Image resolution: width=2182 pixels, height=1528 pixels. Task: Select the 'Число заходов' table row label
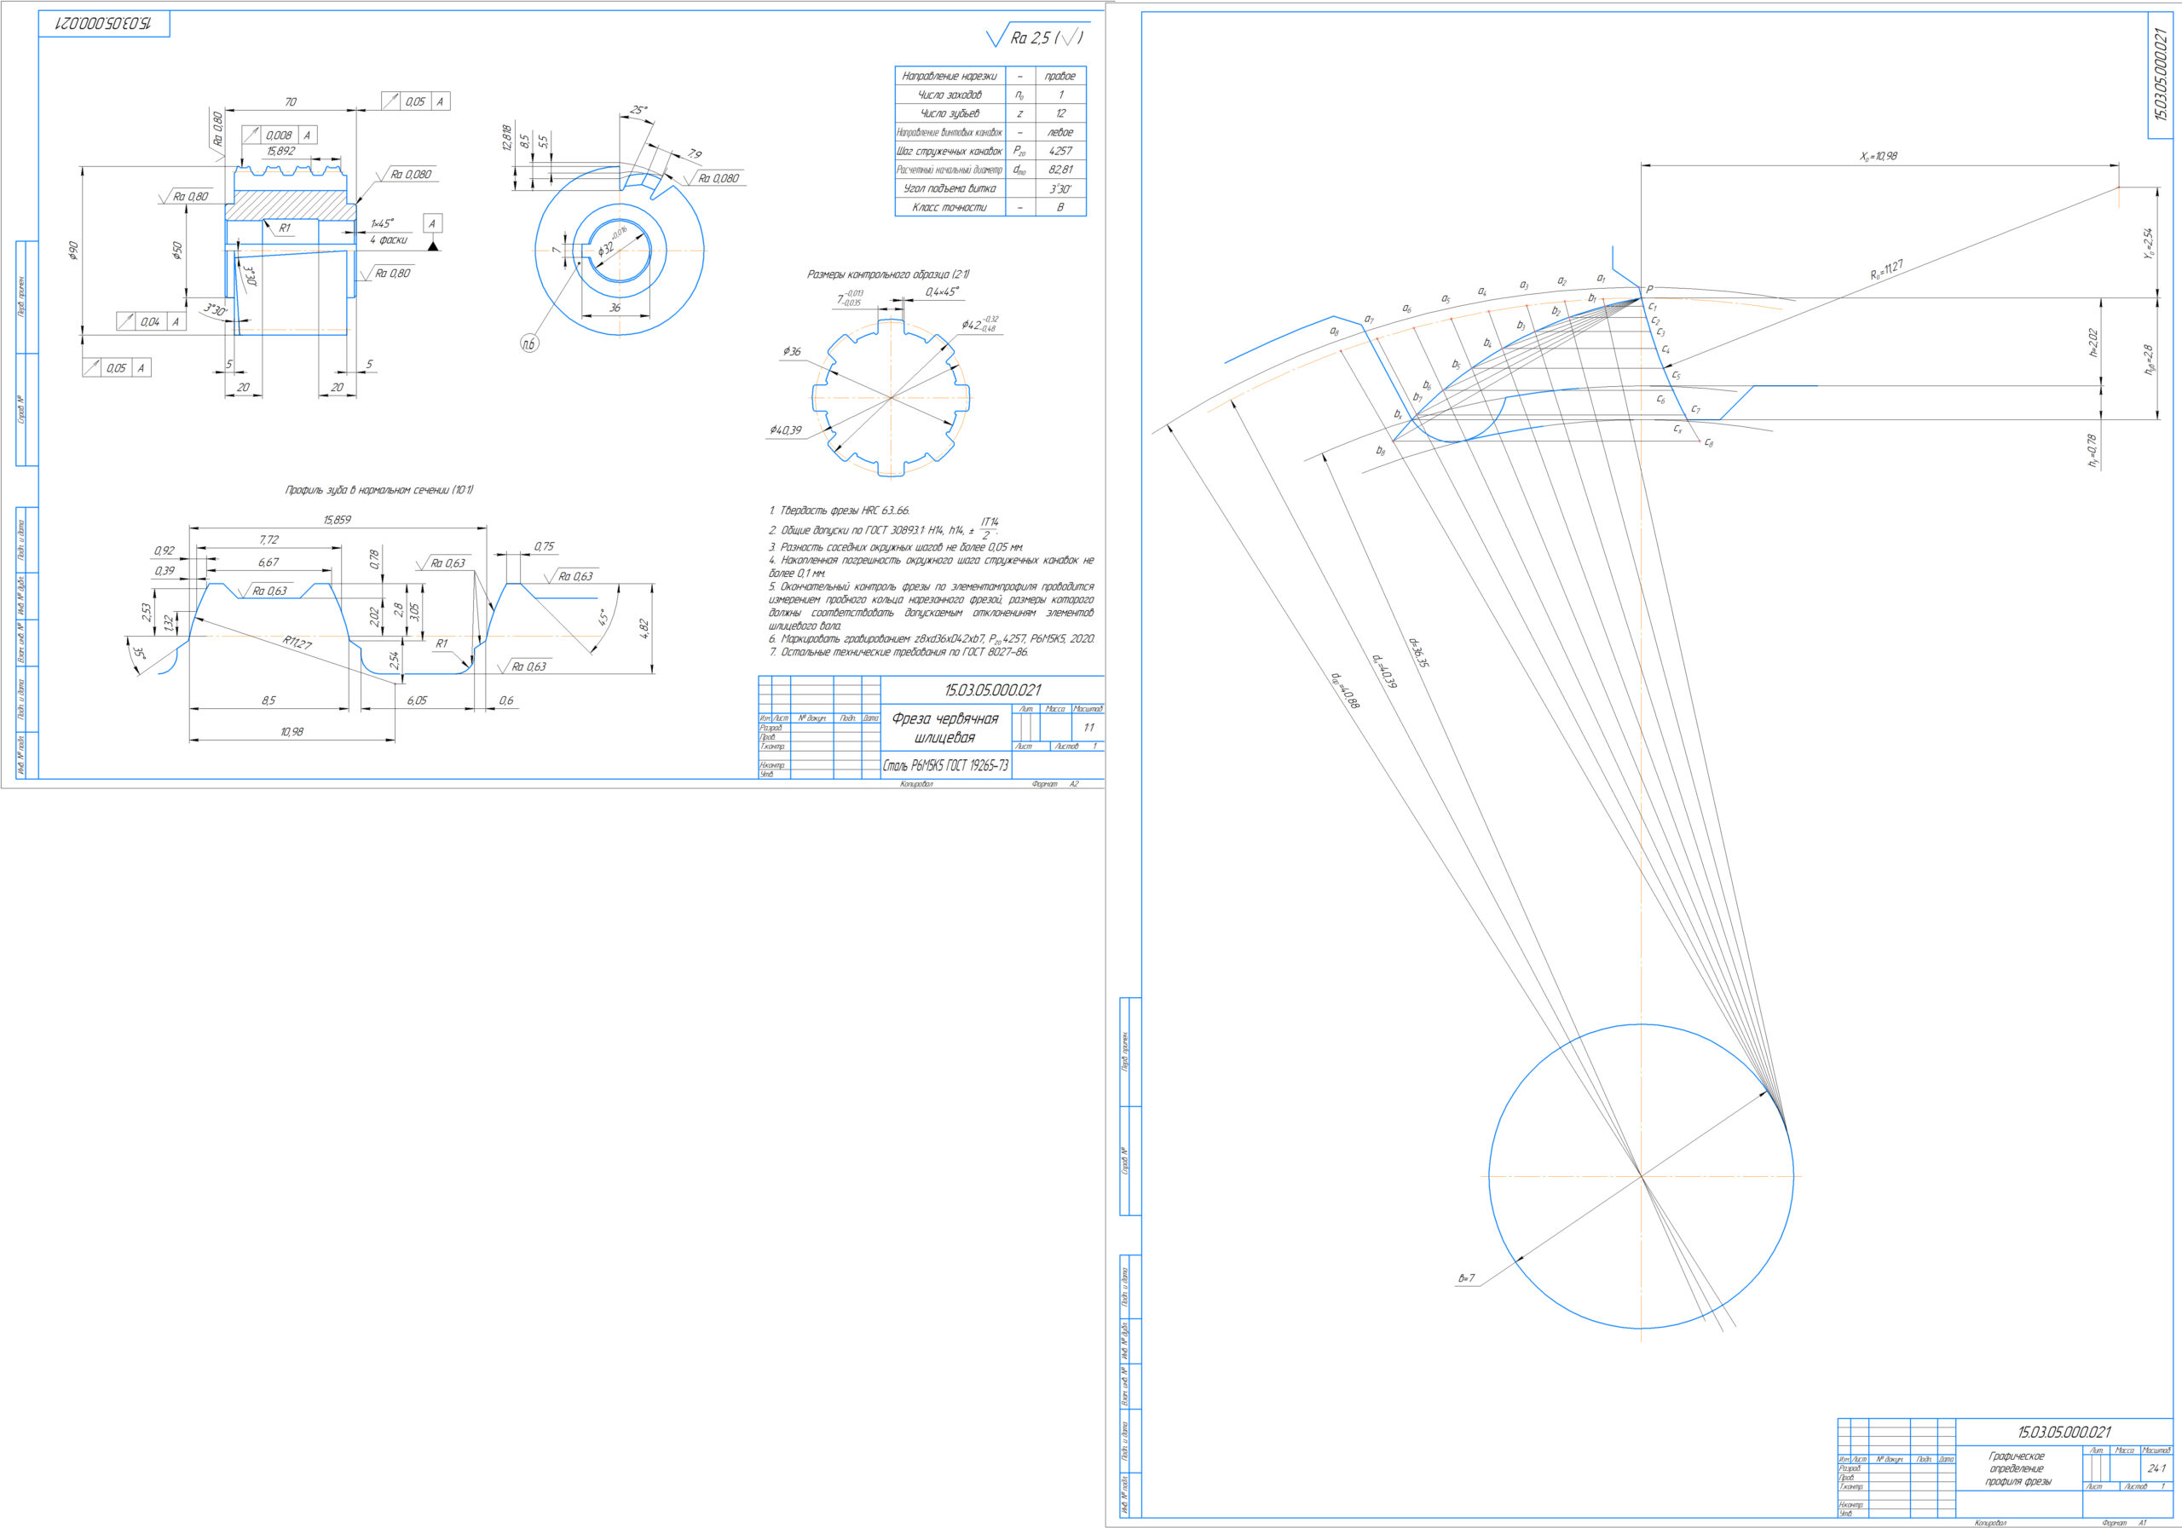(950, 95)
